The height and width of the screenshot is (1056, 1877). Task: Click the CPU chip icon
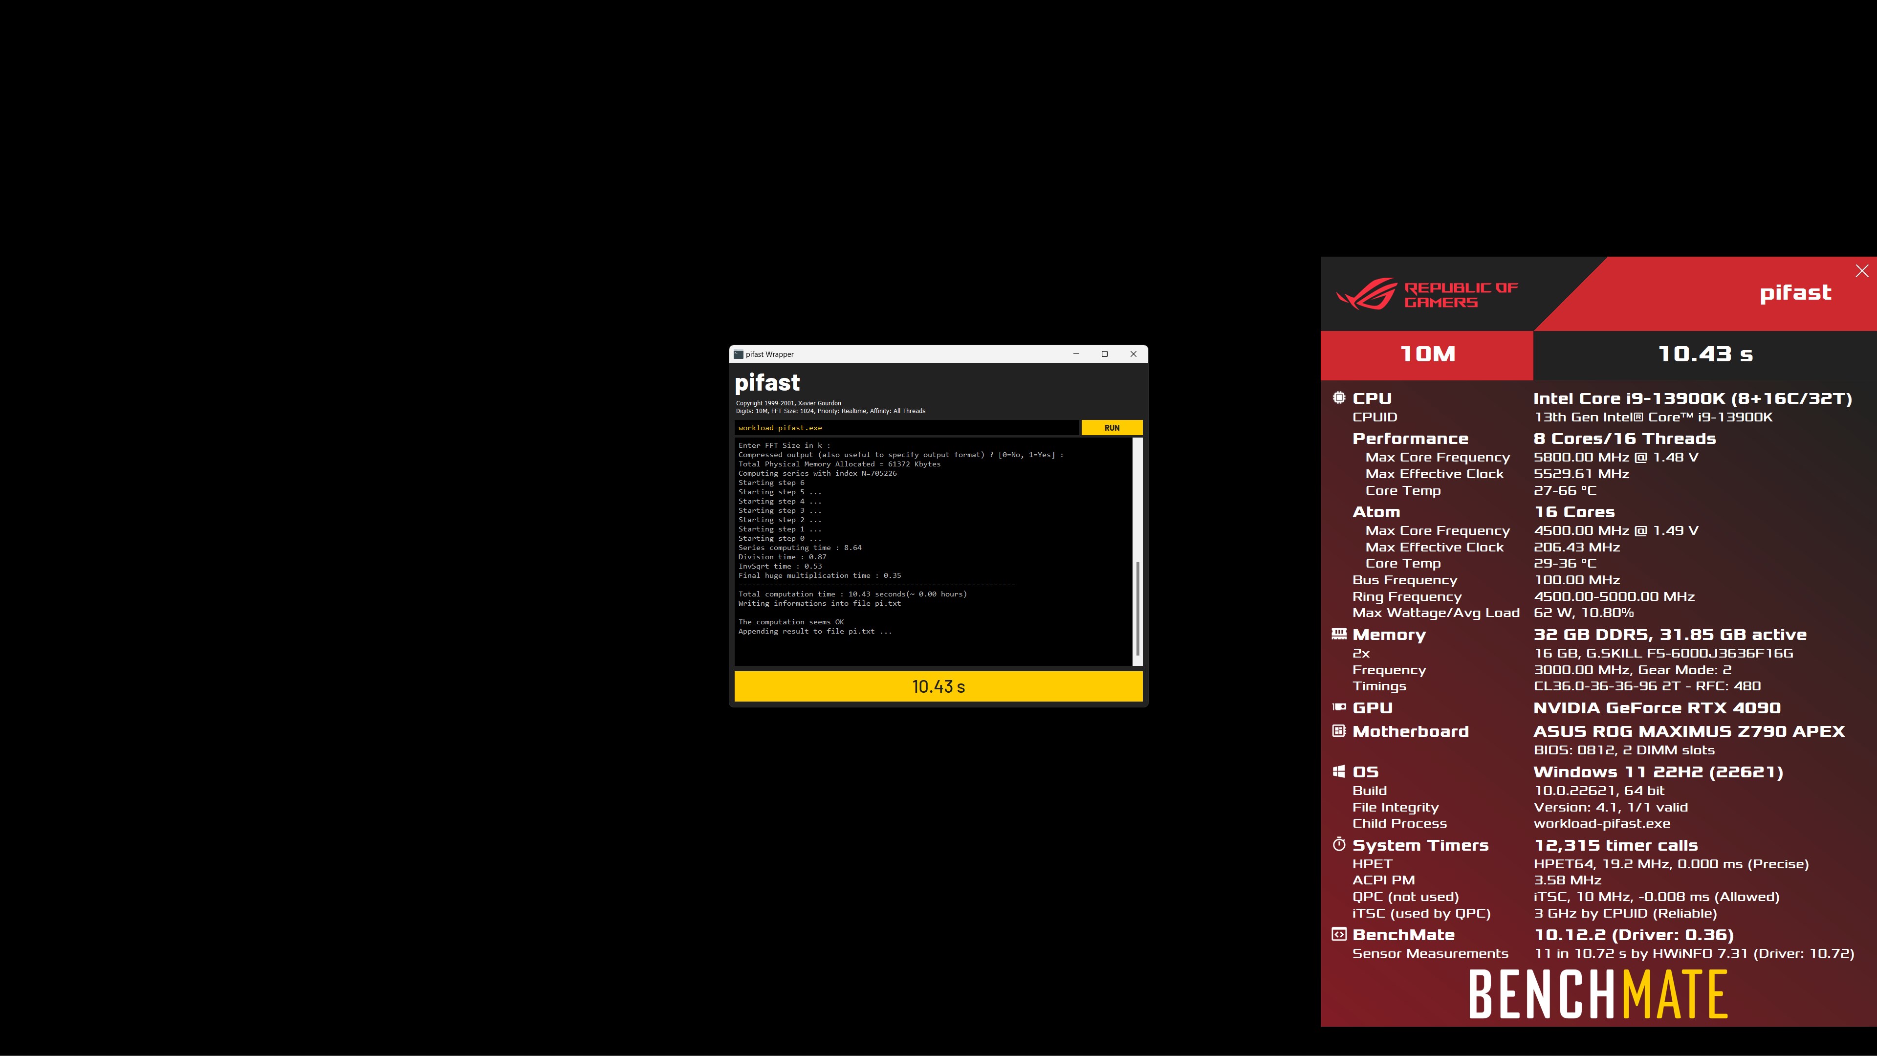click(x=1338, y=397)
